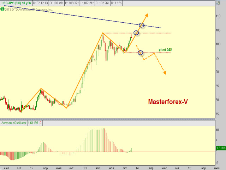Click the 100 price axis label

pyautogui.click(x=218, y=44)
